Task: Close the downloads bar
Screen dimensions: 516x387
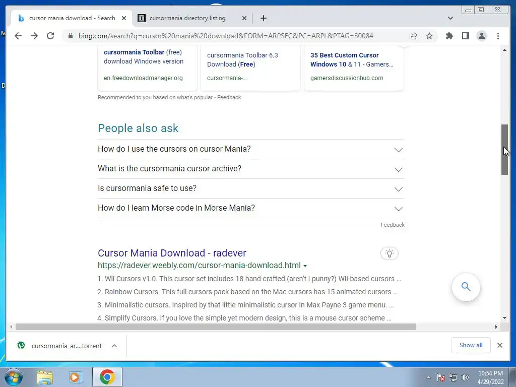Action: point(499,345)
